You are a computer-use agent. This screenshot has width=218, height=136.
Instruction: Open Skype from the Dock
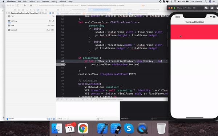click(129, 128)
